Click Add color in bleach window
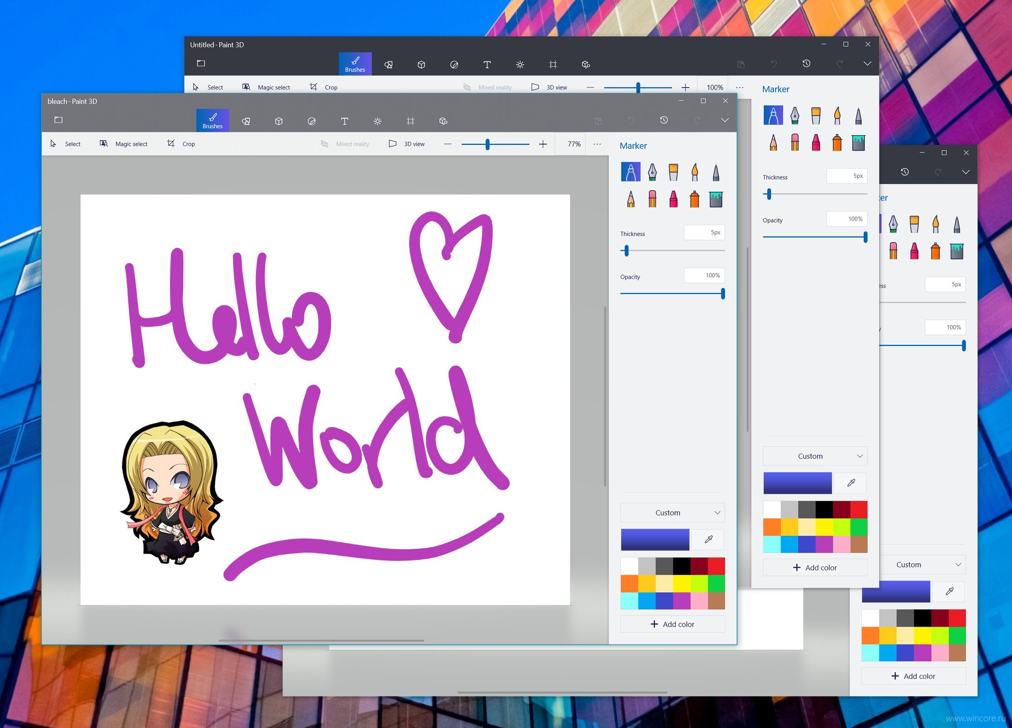 coord(673,624)
